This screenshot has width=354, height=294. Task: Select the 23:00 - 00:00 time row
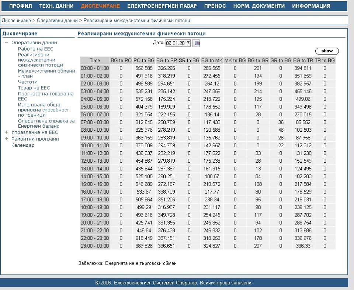click(x=95, y=246)
